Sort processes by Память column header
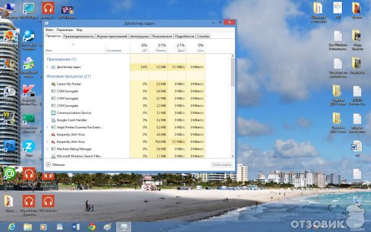Image resolution: width=371 pixels, height=232 pixels. pyautogui.click(x=158, y=48)
